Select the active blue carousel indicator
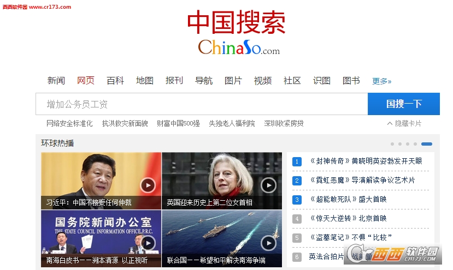Image resolution: width=453 pixels, height=270 pixels. [427, 144]
